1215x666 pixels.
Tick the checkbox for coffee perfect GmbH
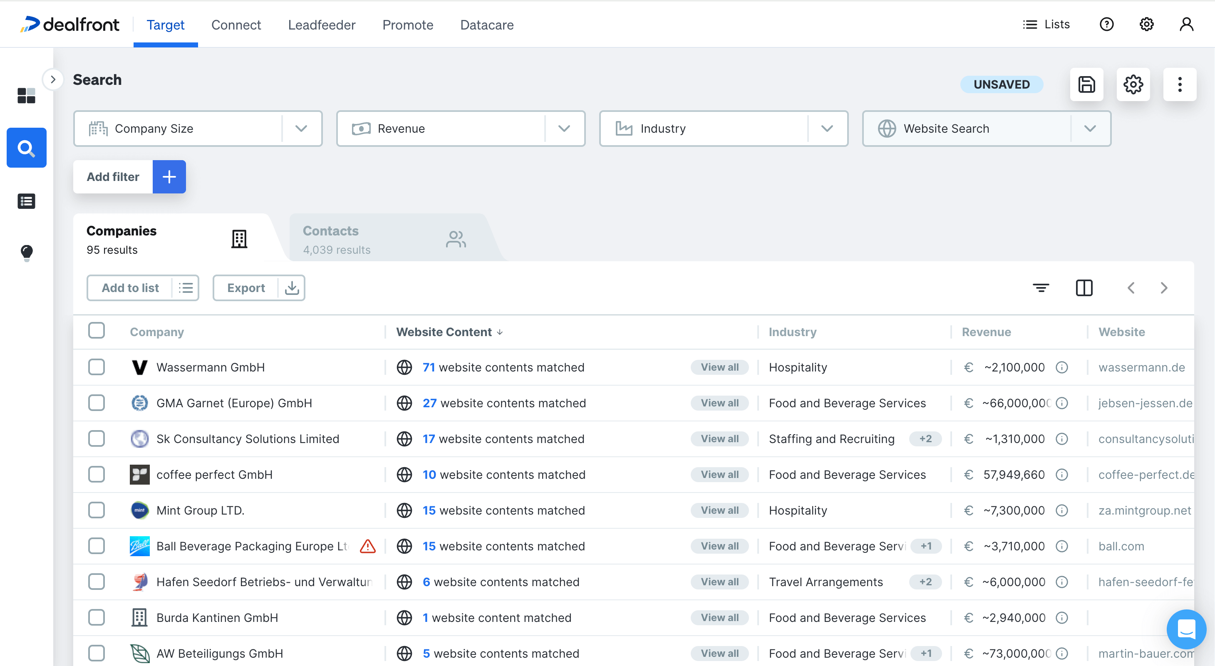[96, 475]
